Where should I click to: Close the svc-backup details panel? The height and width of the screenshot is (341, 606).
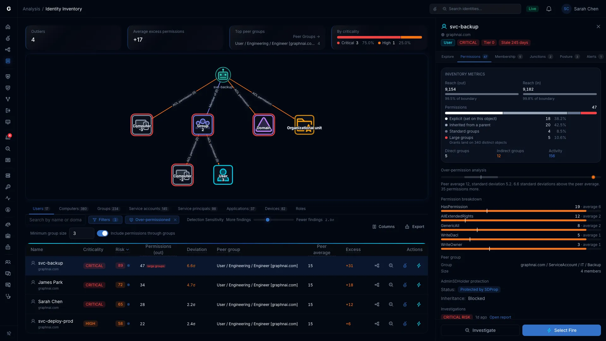[598, 27]
